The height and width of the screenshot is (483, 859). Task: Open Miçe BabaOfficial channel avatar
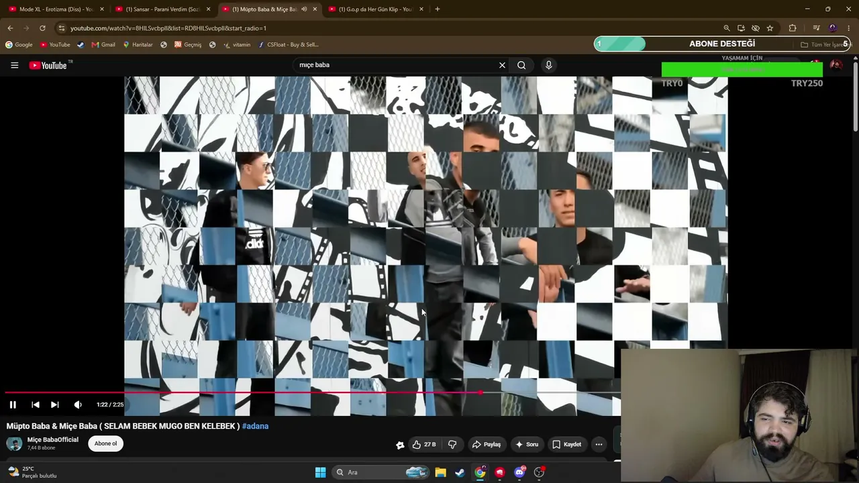pyautogui.click(x=14, y=443)
